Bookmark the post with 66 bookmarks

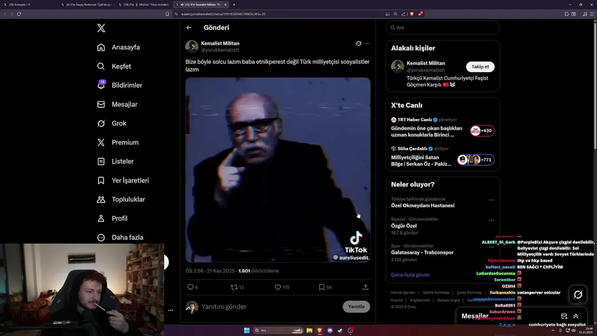tap(321, 287)
